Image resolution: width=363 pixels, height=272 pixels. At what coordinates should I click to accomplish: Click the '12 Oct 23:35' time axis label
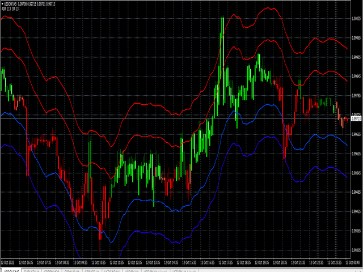pyautogui.click(x=334, y=262)
